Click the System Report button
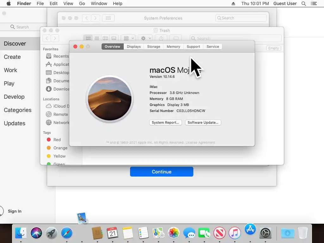 [165, 122]
